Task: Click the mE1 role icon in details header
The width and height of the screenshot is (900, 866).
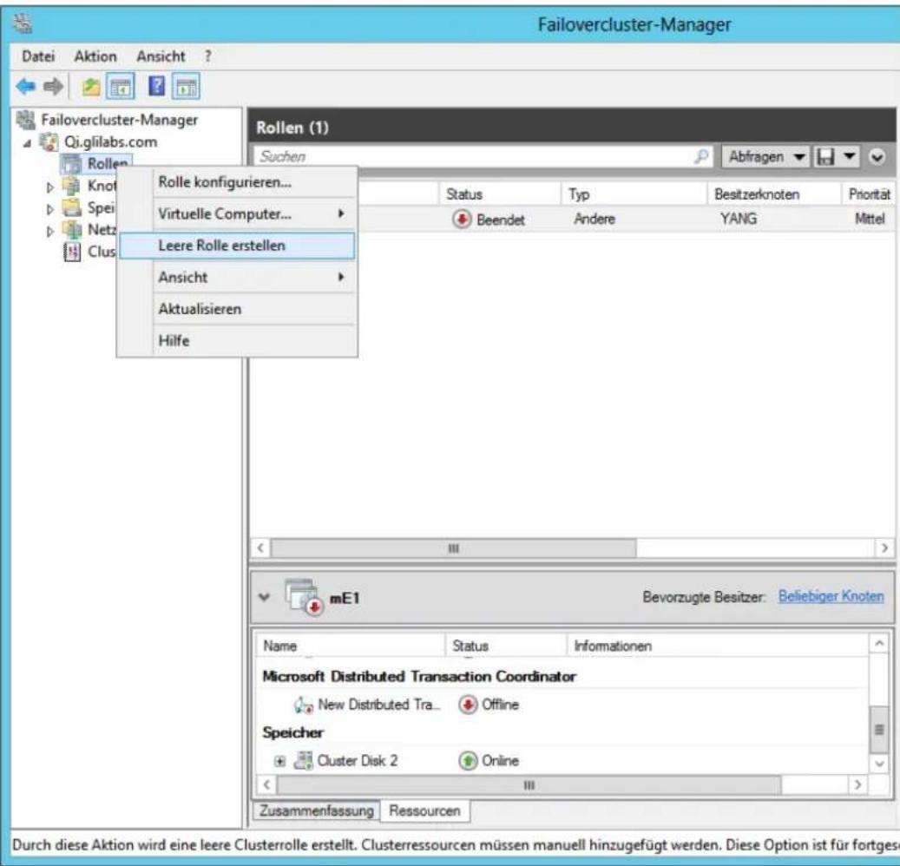Action: [305, 597]
